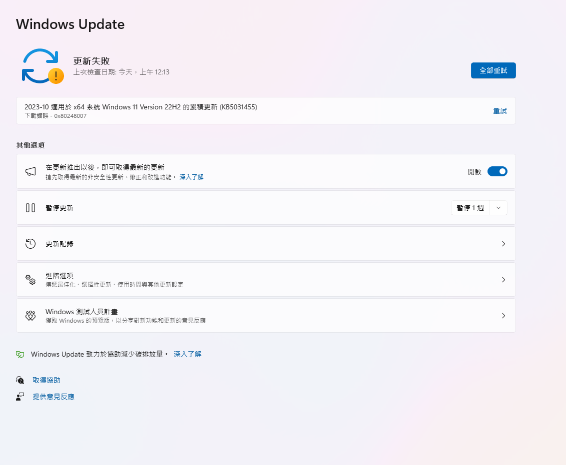Click the 上次檢查日期 timestamp text
566x465 pixels.
121,72
